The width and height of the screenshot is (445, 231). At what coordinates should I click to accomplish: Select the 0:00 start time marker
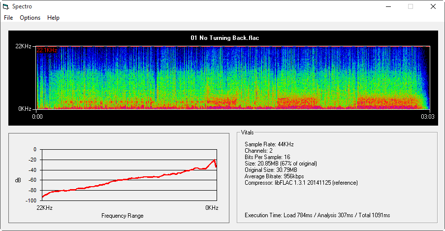coord(38,117)
